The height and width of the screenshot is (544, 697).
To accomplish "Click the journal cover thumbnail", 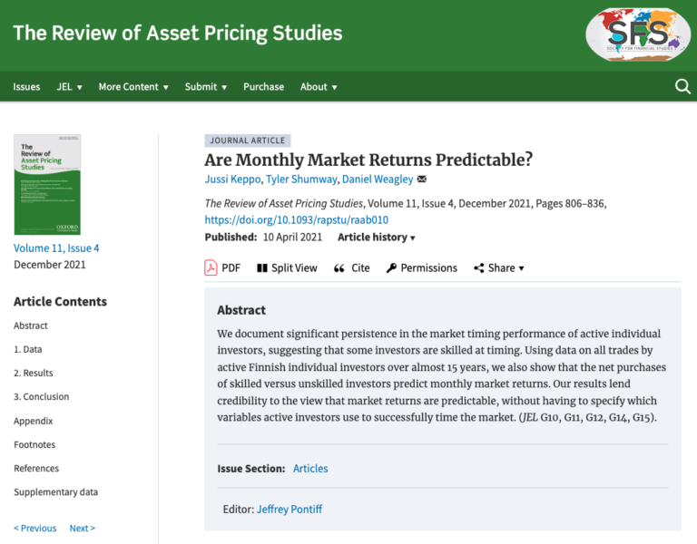I will [47, 184].
